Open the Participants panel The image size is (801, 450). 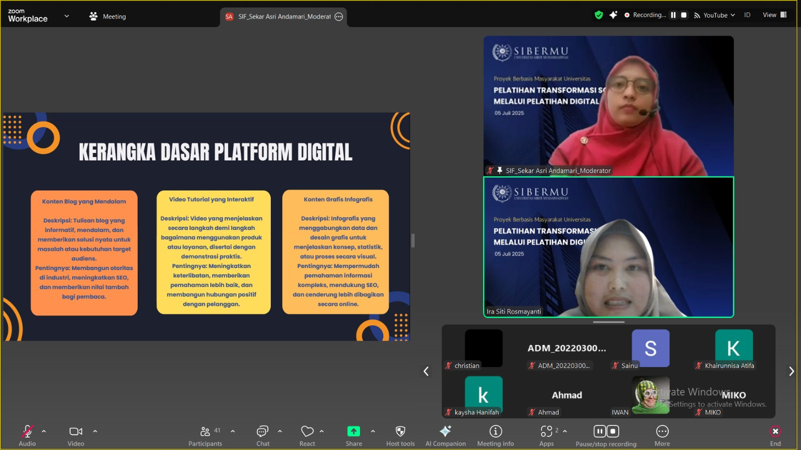pos(205,435)
